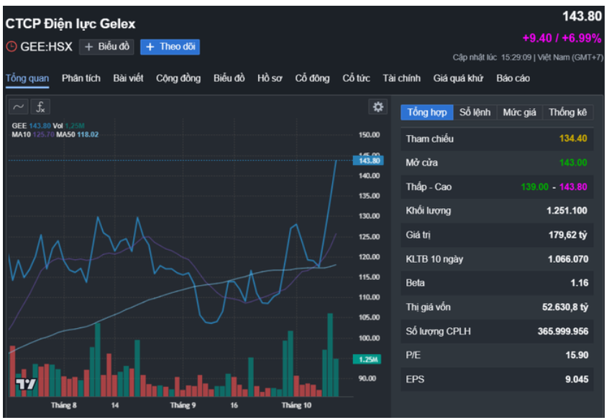Open the Thống kê tab
The width and height of the screenshot is (609, 420).
(567, 112)
